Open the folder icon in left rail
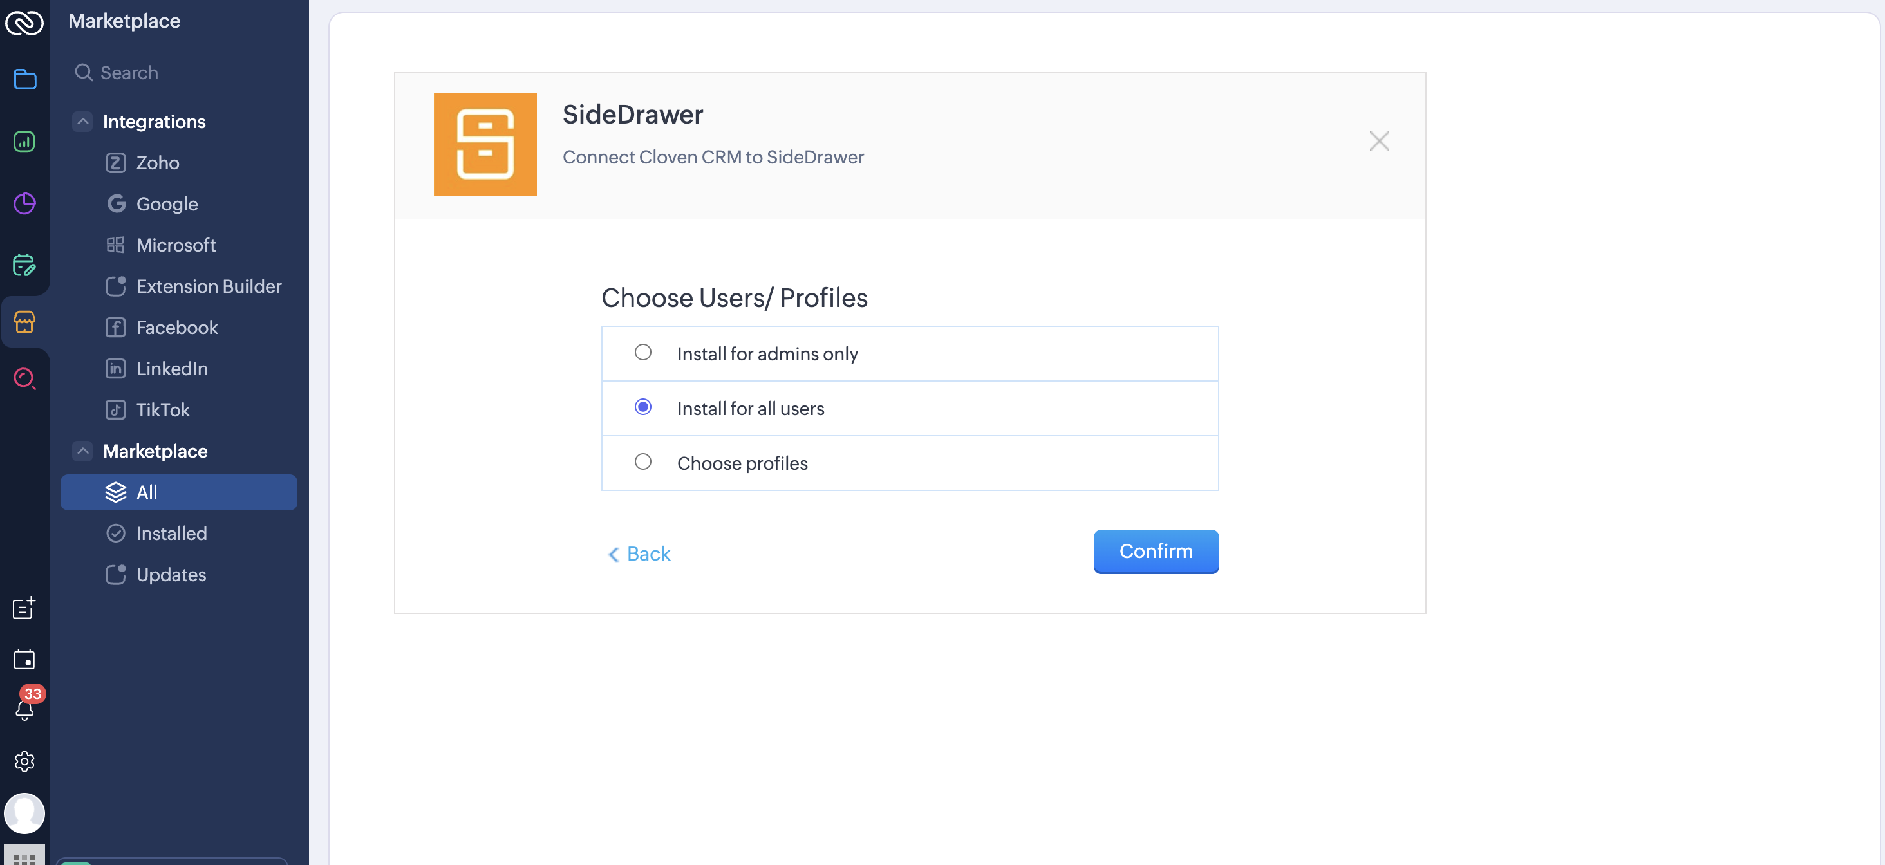Image resolution: width=1885 pixels, height=865 pixels. pyautogui.click(x=24, y=79)
